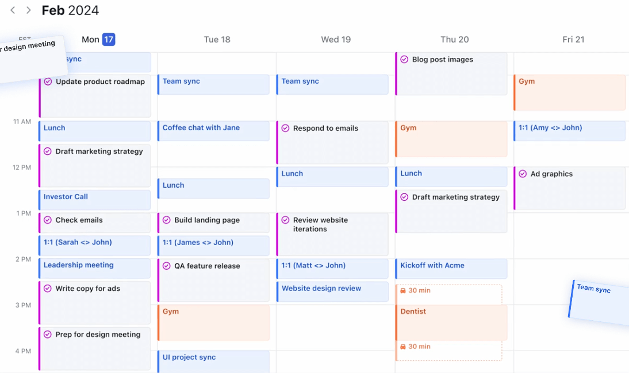
Task: Toggle Respond to emails task checkmark
Action: (285, 128)
